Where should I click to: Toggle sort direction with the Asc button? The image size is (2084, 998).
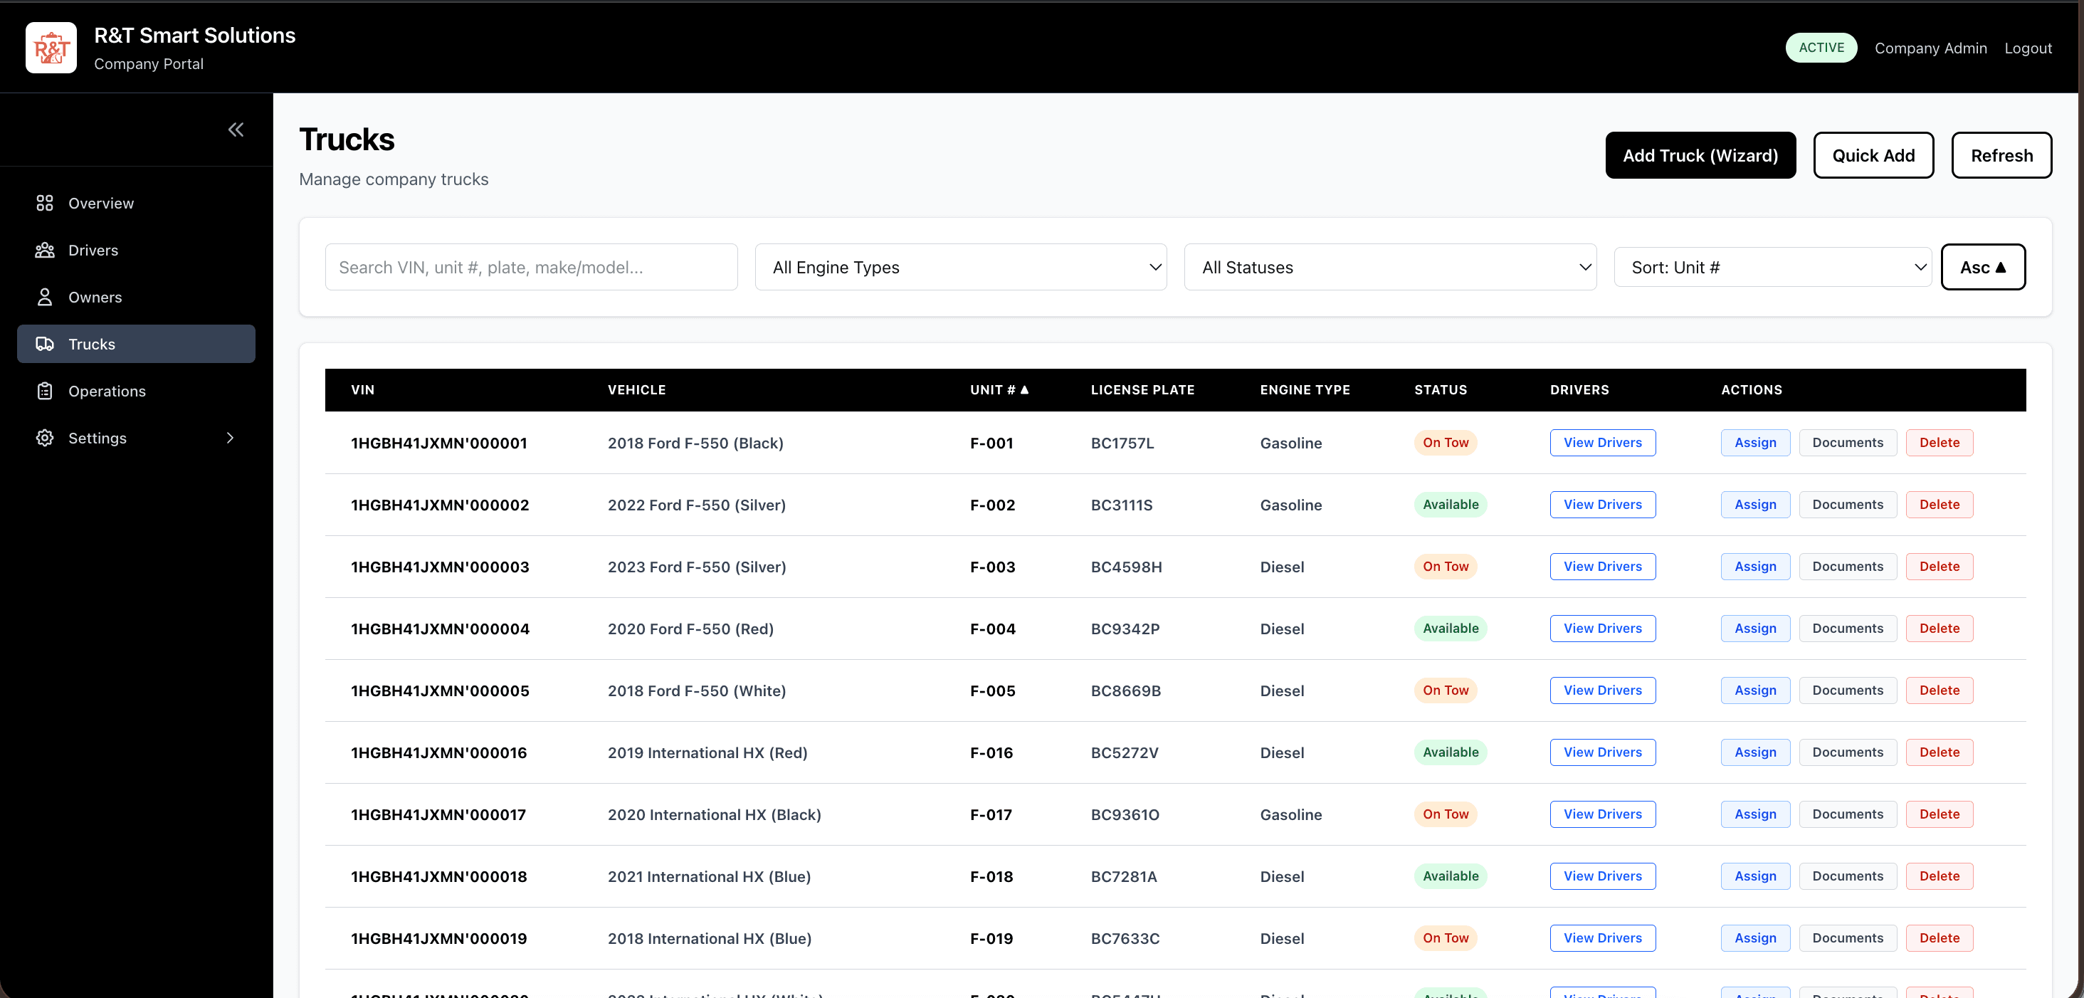1983,267
